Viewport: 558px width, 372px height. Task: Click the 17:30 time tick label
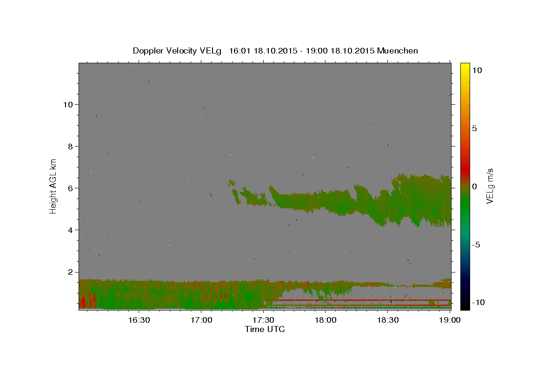pyautogui.click(x=263, y=320)
